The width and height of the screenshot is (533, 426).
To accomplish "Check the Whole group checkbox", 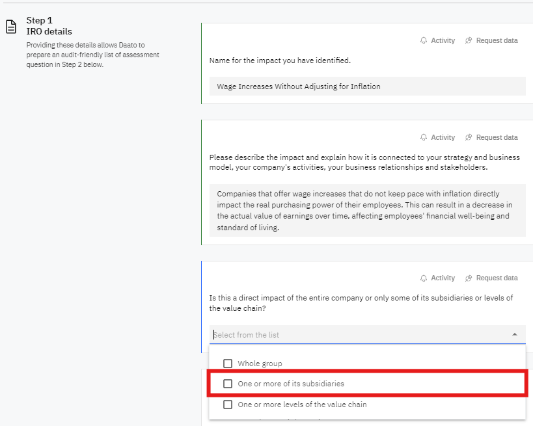I will (228, 364).
